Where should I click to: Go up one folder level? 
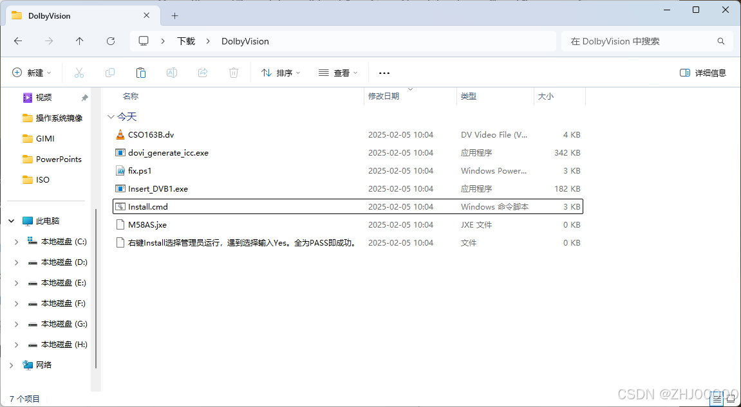tap(79, 41)
